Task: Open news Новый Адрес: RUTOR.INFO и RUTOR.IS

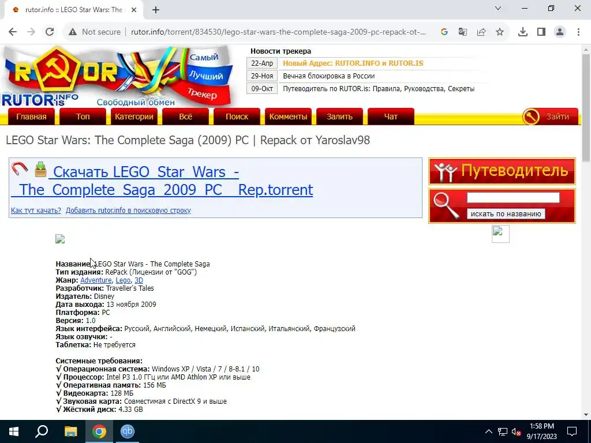Action: 353,63
